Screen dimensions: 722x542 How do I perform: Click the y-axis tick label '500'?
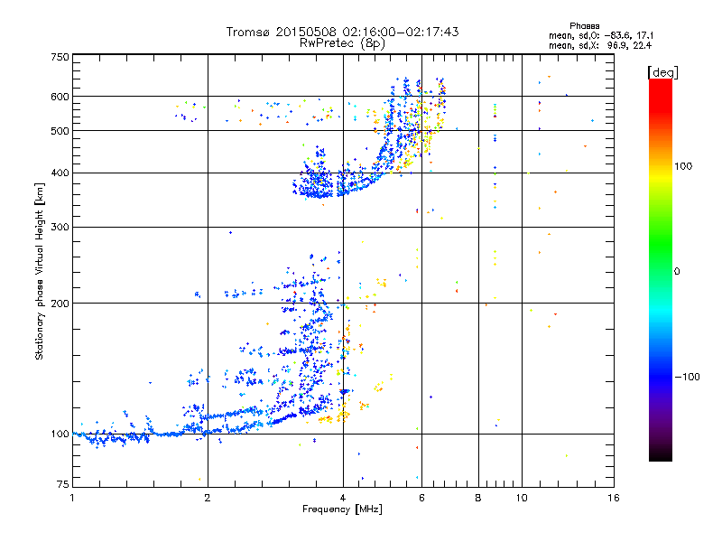pos(60,131)
